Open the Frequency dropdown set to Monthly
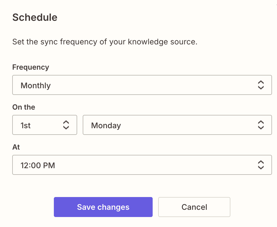 coord(142,85)
